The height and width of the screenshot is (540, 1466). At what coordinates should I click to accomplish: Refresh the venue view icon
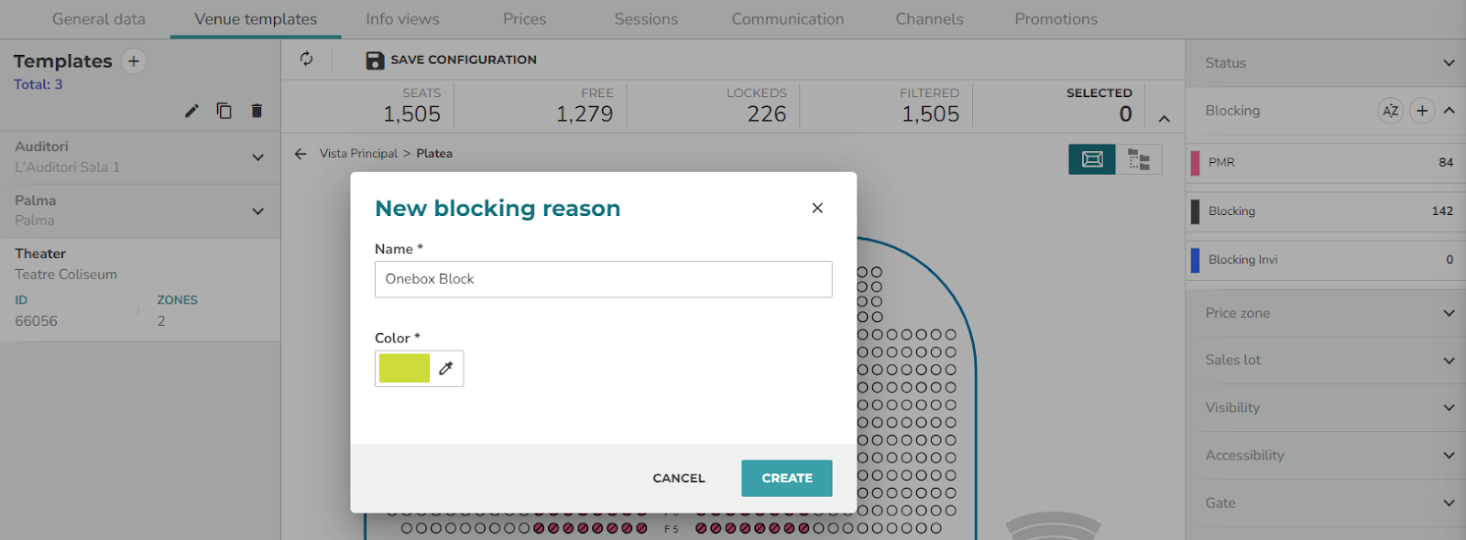(x=306, y=59)
